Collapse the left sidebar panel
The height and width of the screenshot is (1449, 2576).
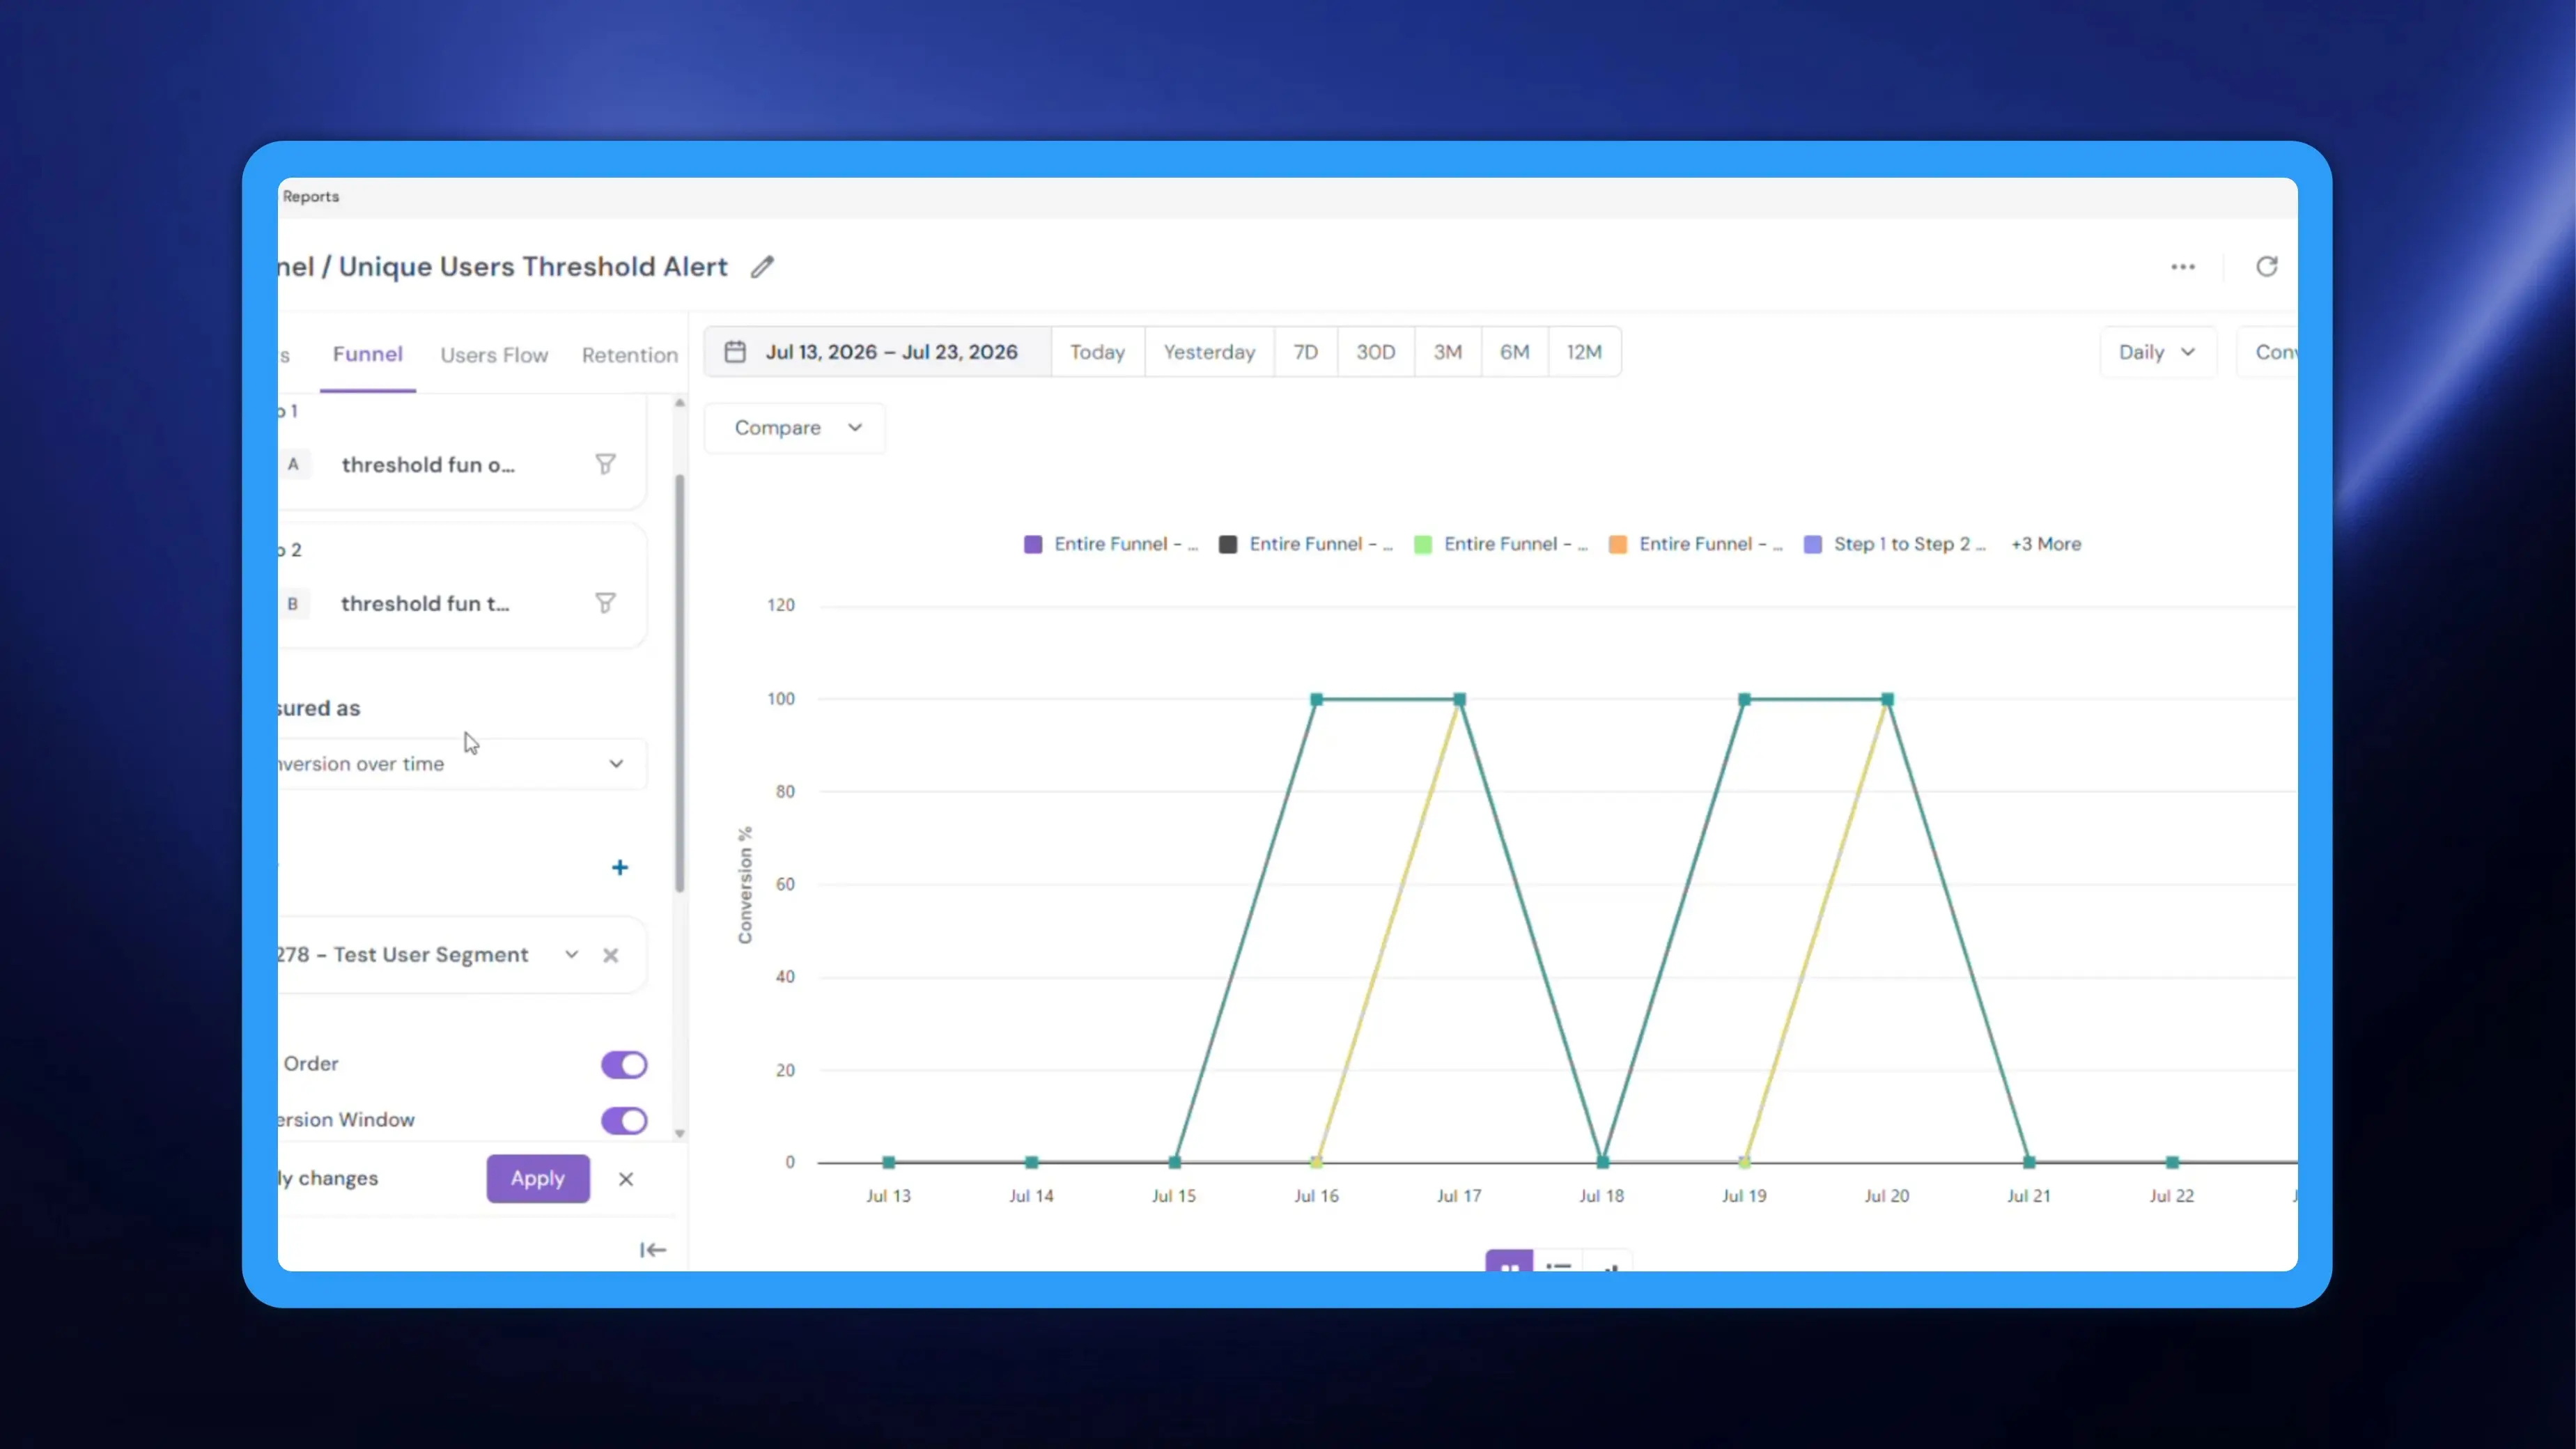pos(653,1250)
